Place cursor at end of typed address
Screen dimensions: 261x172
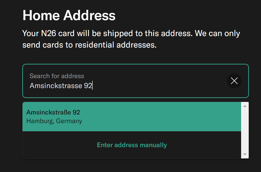pos(92,86)
